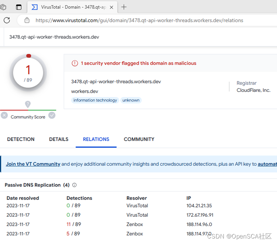Switch to the DETECTION tab
The width and height of the screenshot is (277, 243).
[x=21, y=139]
